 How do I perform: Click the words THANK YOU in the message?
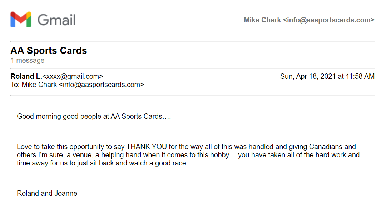pyautogui.click(x=147, y=147)
